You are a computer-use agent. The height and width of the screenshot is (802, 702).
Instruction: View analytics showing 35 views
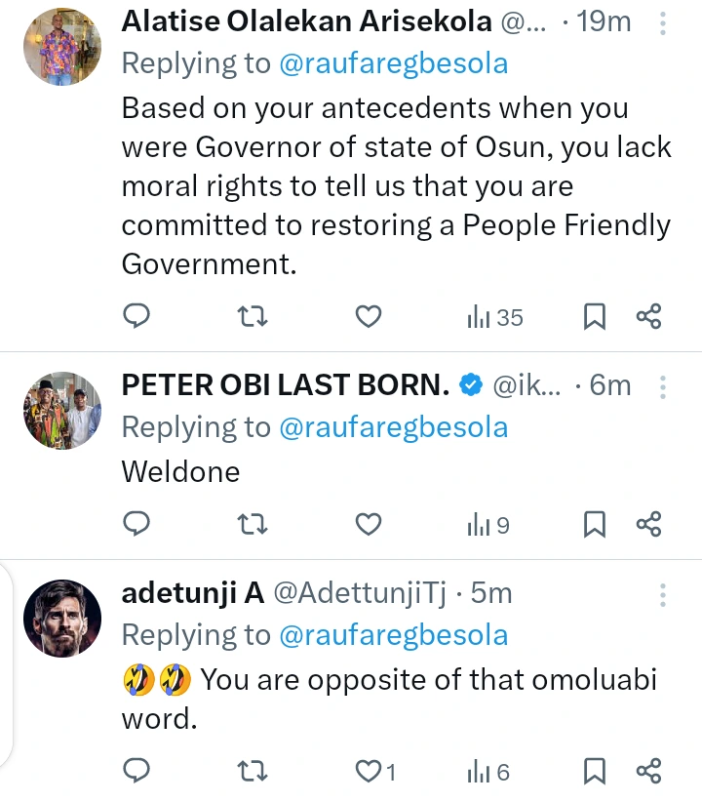pos(495,316)
